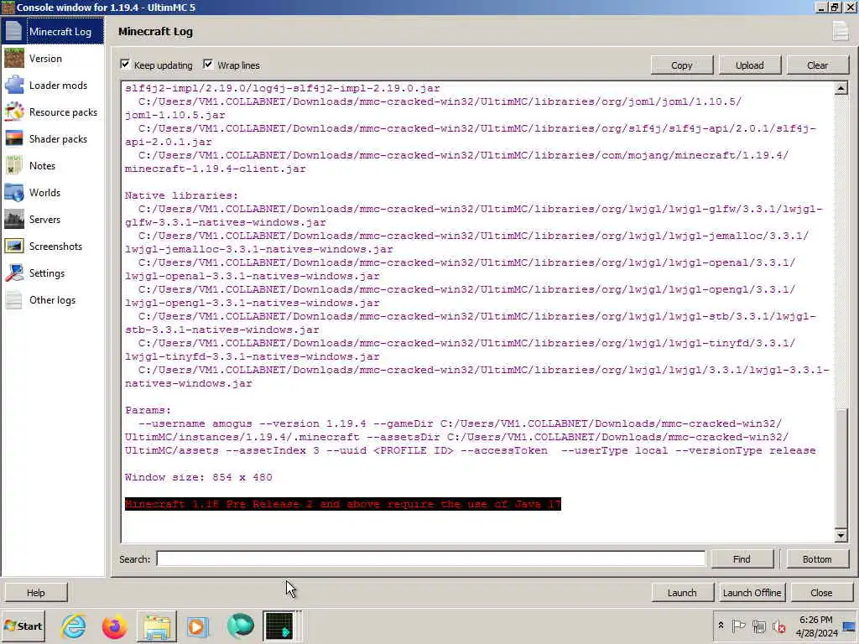Viewport: 859px width, 644px height.
Task: Click the Other logs page icon
Action: pos(13,299)
